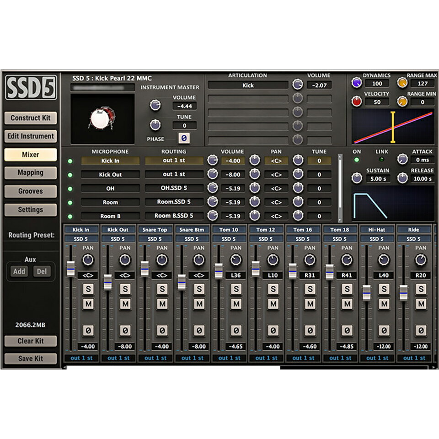This screenshot has width=439, height=439.
Task: Click the OH microphone volume knob
Action: coord(213,188)
